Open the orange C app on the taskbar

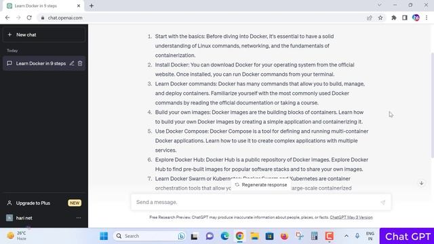click(x=329, y=236)
